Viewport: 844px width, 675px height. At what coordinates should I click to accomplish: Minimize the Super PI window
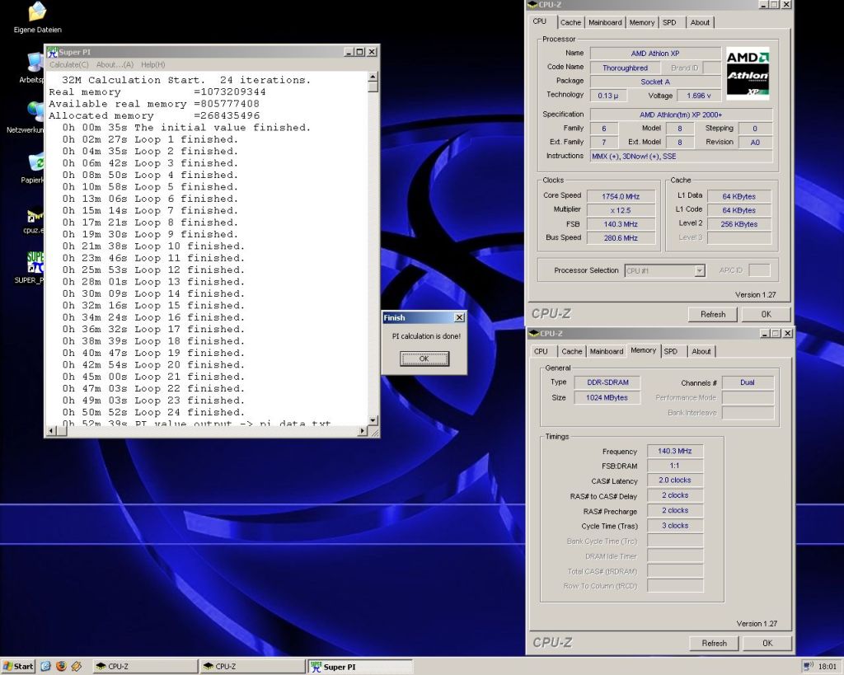click(349, 52)
